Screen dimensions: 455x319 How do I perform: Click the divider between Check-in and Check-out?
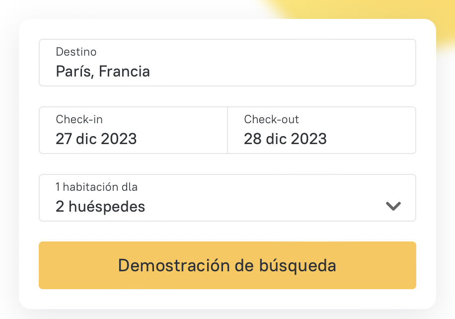227,130
